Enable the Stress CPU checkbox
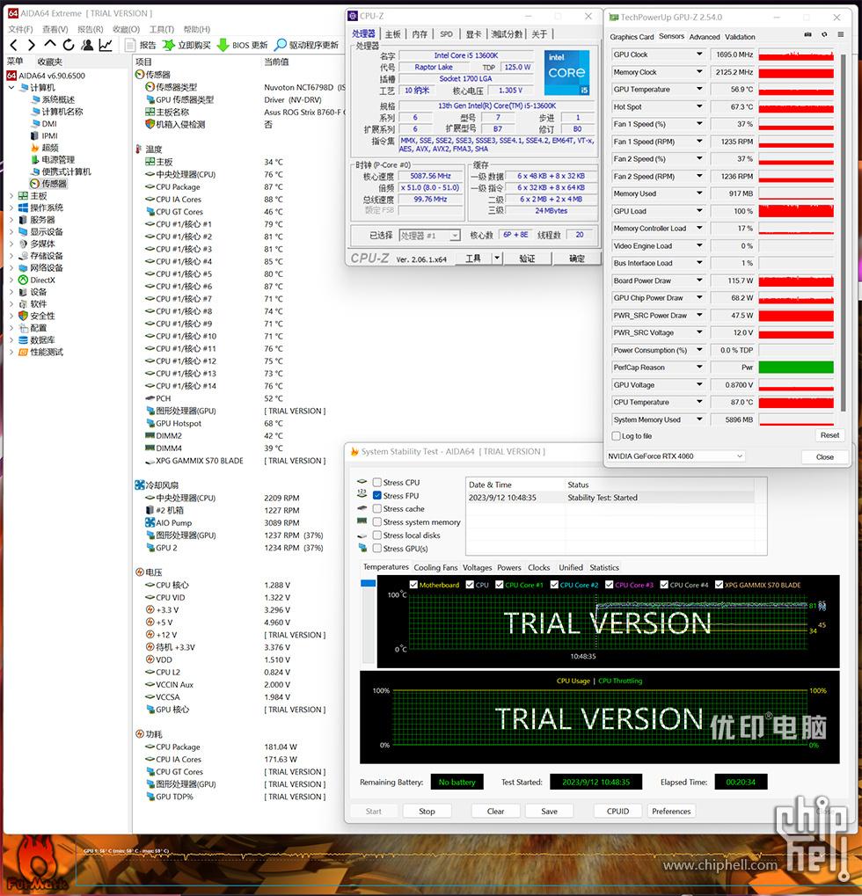The height and width of the screenshot is (896, 862). [377, 482]
